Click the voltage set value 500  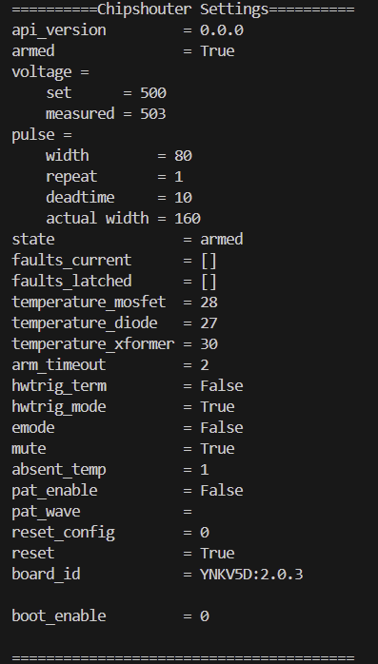click(153, 92)
